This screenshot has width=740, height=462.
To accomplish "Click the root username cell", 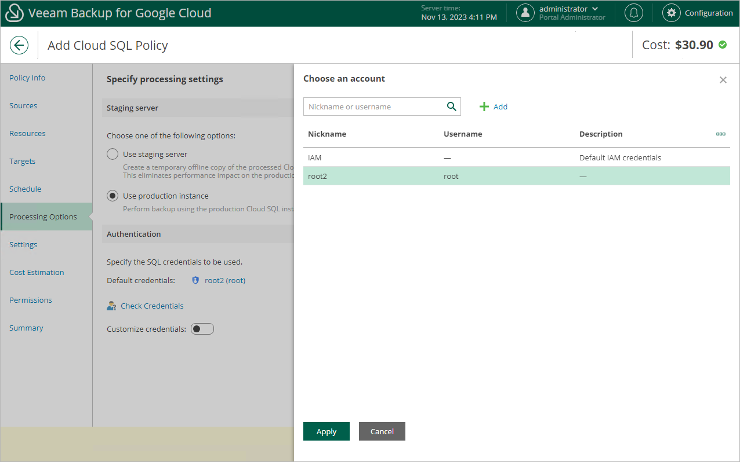I will coord(451,176).
